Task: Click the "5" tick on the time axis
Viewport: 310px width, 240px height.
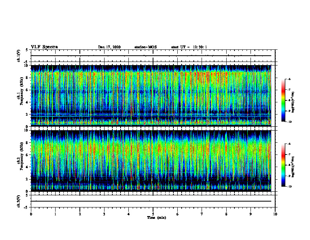Action: tap(153, 214)
